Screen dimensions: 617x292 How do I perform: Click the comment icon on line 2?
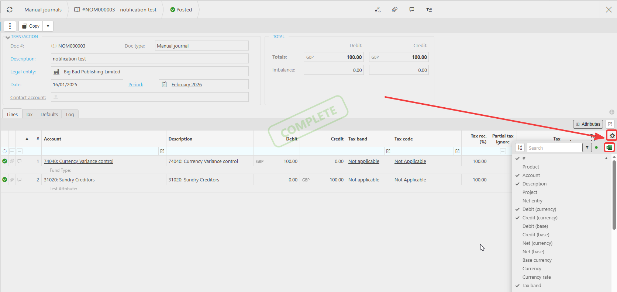coord(20,180)
